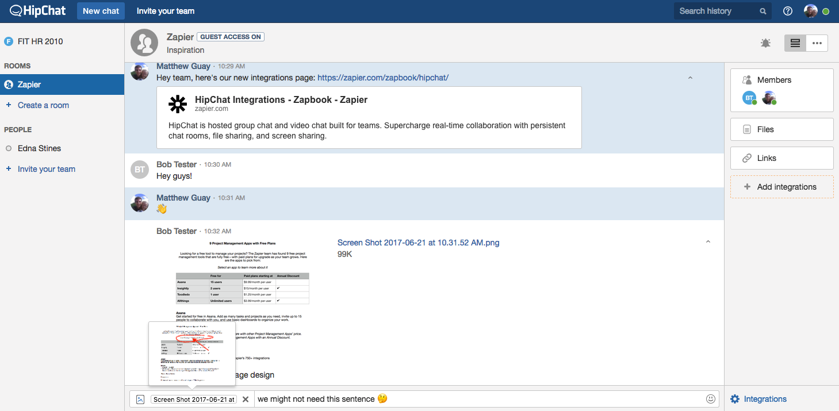Open the Screen Shot 2017-06-21 file link
The width and height of the screenshot is (839, 411).
tap(418, 243)
